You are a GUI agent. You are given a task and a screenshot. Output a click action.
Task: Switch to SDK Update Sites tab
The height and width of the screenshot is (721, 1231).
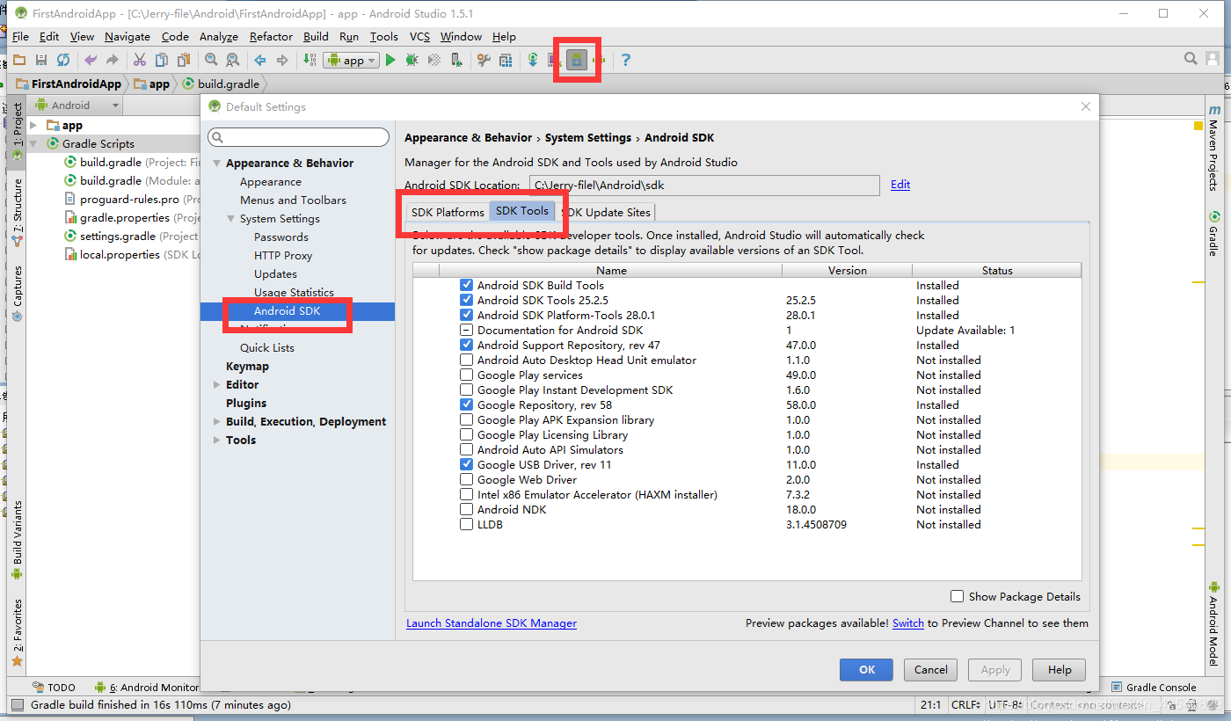pos(608,212)
